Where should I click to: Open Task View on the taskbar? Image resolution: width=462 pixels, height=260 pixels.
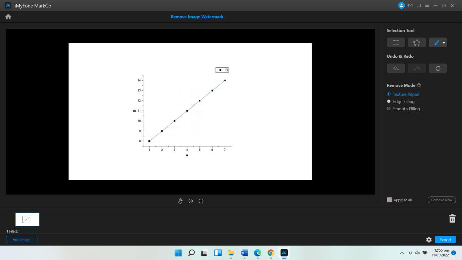point(204,253)
